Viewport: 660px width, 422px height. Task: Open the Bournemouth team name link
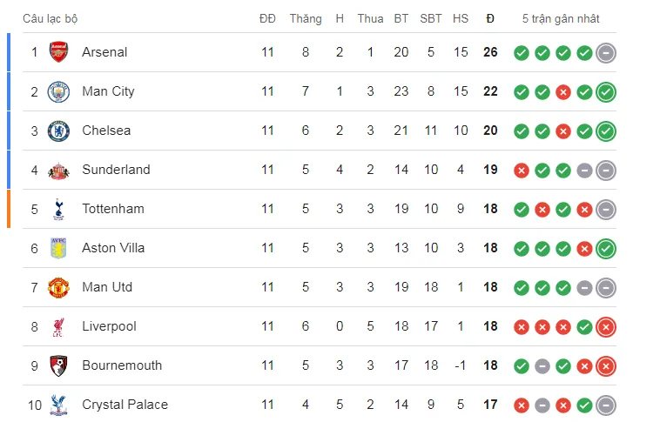pyautogui.click(x=122, y=365)
